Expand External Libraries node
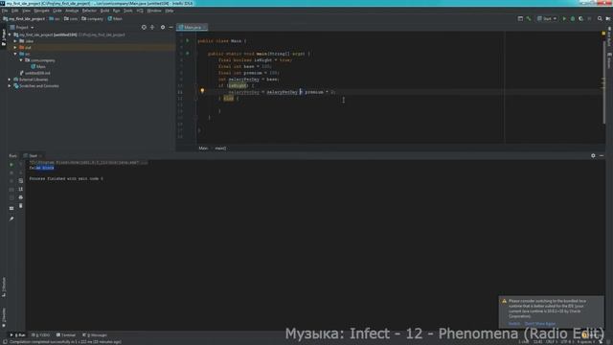The width and height of the screenshot is (613, 345). pos(10,80)
